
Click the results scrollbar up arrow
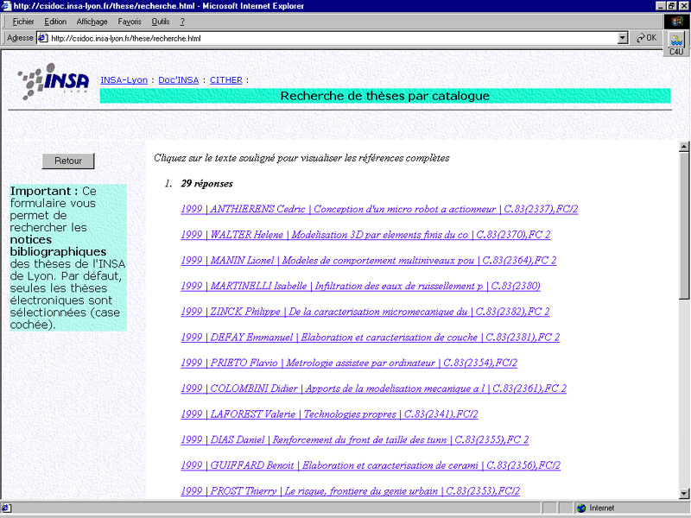point(684,147)
